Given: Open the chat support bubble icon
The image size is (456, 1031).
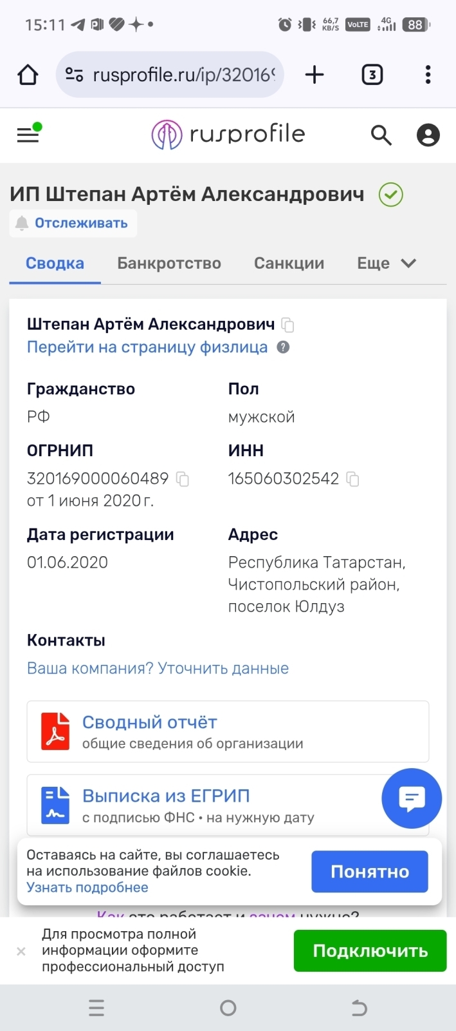Looking at the screenshot, I should click(x=411, y=798).
